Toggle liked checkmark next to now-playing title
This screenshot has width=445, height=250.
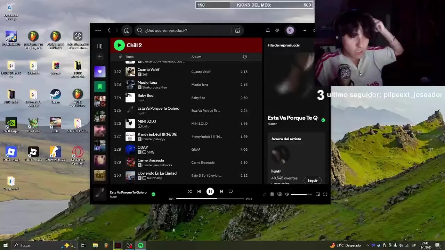point(153,194)
